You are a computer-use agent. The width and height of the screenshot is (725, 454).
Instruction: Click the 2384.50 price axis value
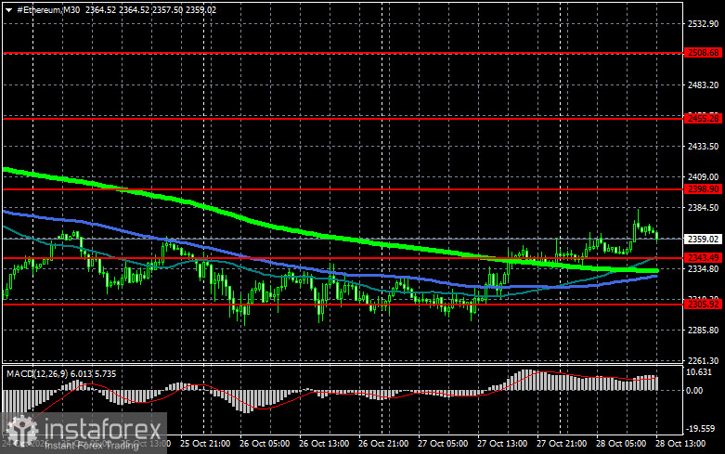[x=704, y=208]
